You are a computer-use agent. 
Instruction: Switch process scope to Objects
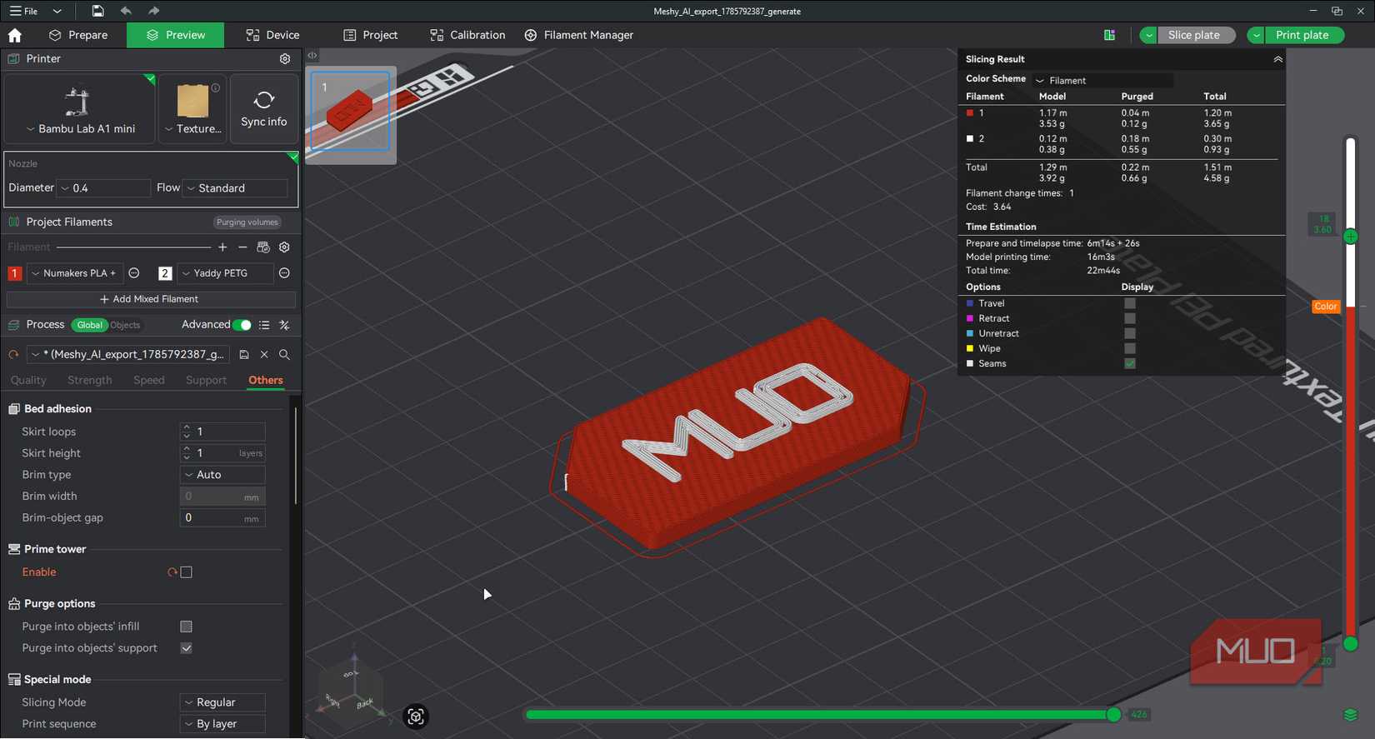(125, 325)
